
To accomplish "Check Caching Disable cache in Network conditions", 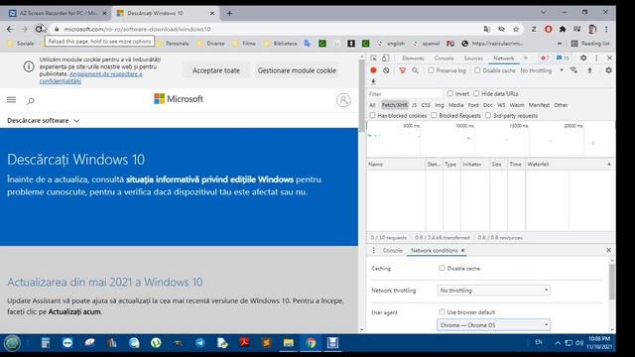I will click(x=442, y=268).
